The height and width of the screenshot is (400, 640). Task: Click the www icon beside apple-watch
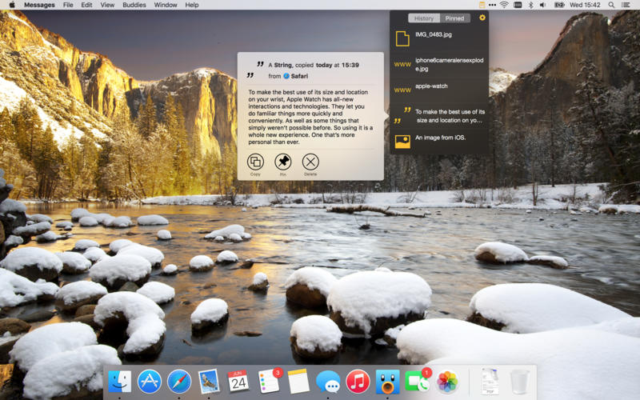(x=402, y=90)
